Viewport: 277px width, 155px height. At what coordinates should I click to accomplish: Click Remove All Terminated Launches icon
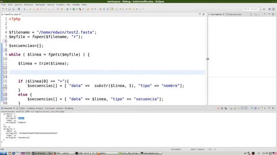(226, 108)
